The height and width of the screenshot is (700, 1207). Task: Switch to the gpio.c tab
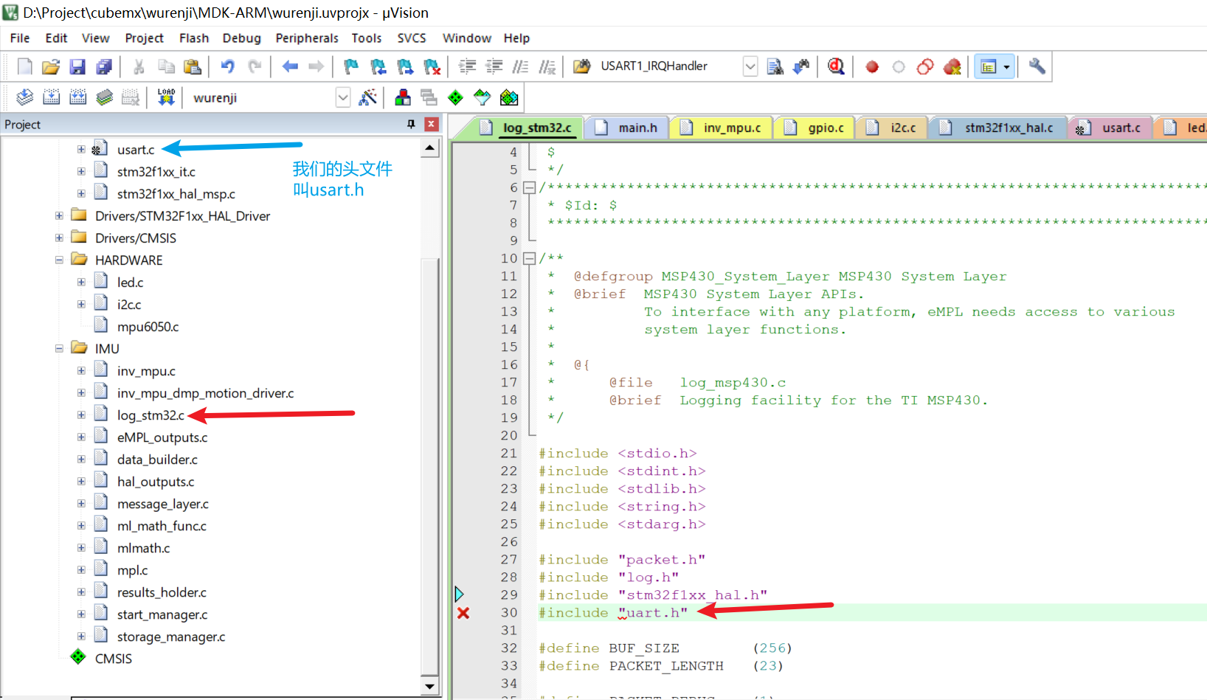coord(814,128)
